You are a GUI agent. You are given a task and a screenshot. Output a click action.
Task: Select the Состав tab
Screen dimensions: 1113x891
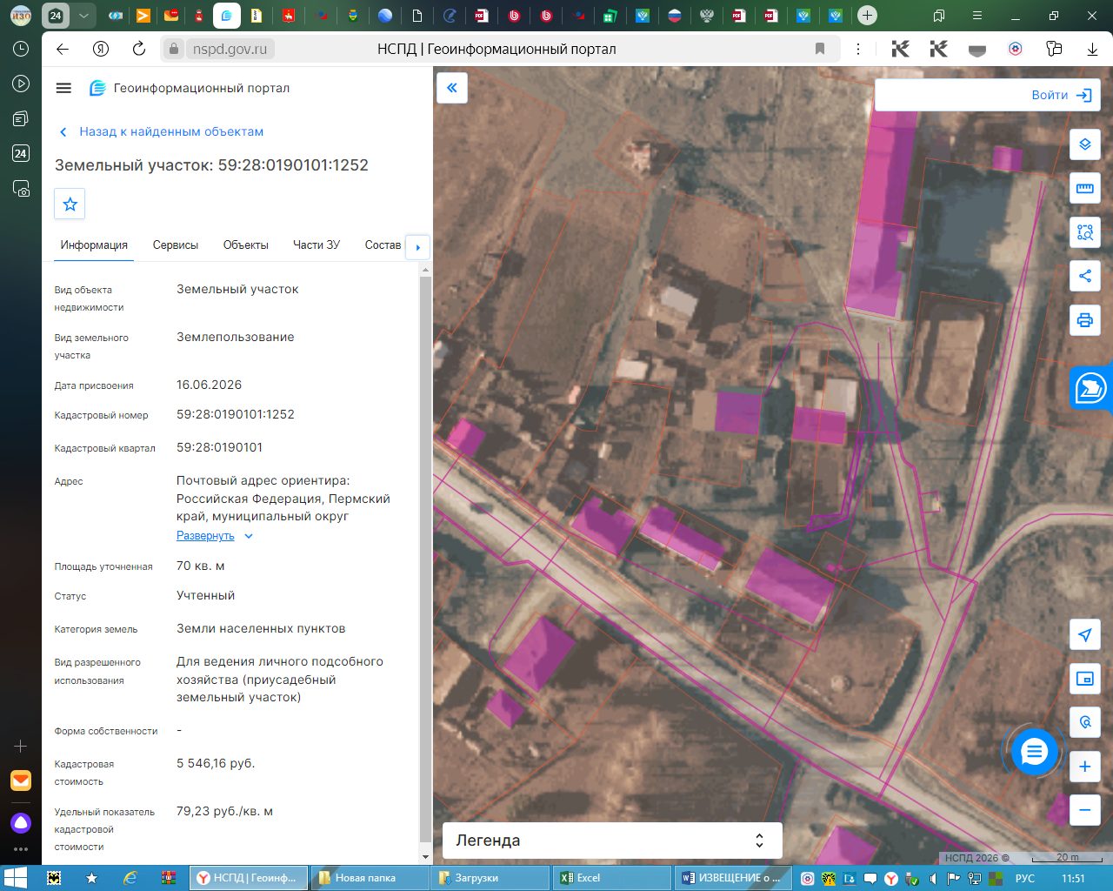pyautogui.click(x=383, y=245)
